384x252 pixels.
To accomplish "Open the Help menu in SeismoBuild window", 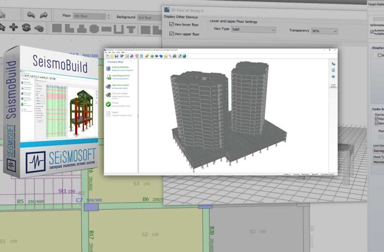I will point(123,52).
